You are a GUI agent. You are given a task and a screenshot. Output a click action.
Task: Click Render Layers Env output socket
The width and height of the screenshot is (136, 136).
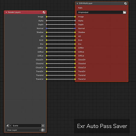[x=46, y=44]
